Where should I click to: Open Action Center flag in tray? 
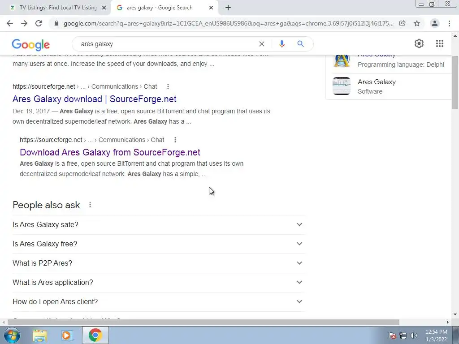point(392,335)
